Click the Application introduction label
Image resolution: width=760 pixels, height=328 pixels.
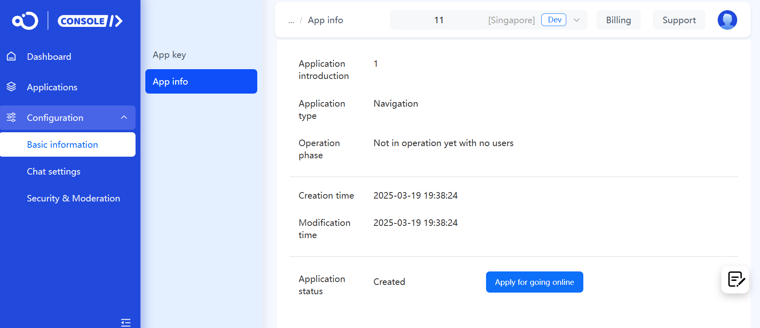click(x=324, y=70)
